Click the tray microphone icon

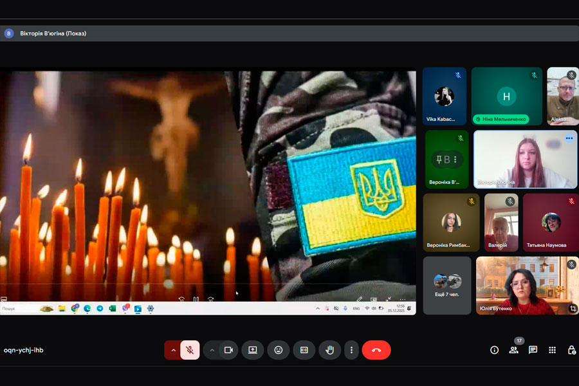pos(345,308)
